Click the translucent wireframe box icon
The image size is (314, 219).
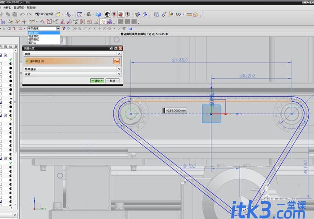pos(156,15)
